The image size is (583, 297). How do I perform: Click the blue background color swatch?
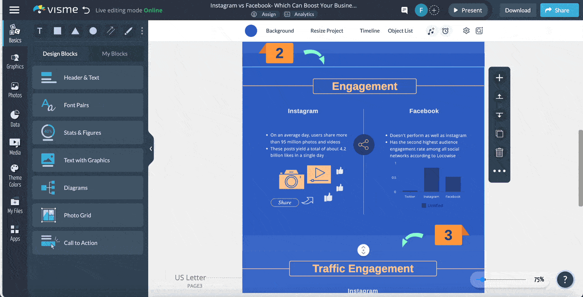[251, 31]
